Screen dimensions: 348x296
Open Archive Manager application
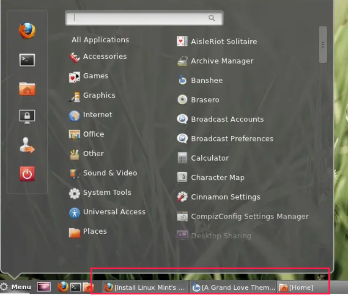[x=215, y=61]
